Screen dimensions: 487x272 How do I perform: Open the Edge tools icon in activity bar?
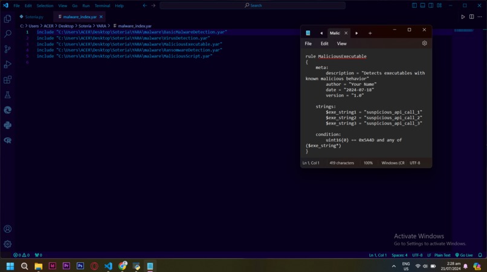7,110
